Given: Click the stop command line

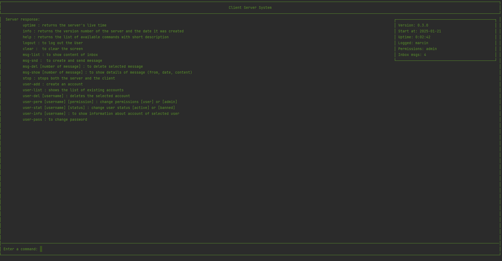Looking at the screenshot, I should click(69, 78).
